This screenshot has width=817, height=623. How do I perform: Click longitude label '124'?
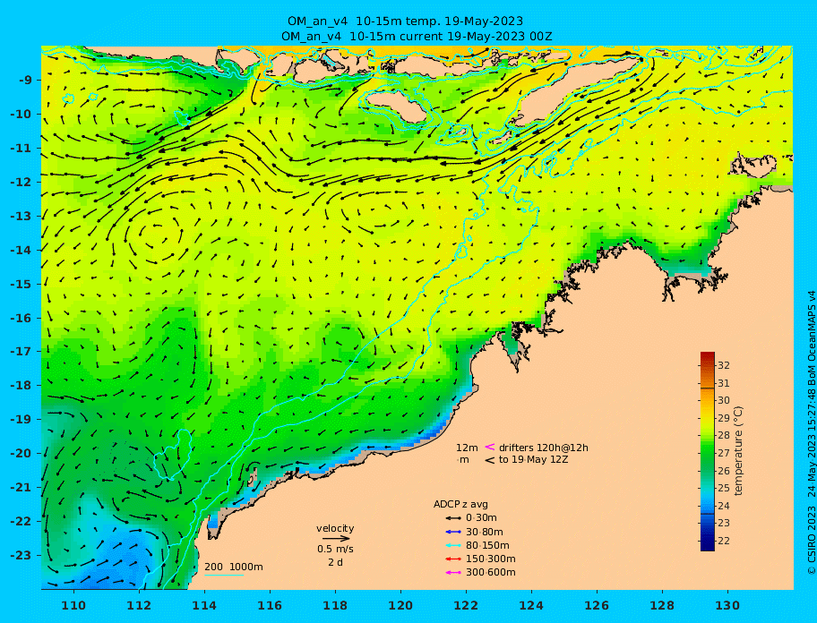(531, 606)
